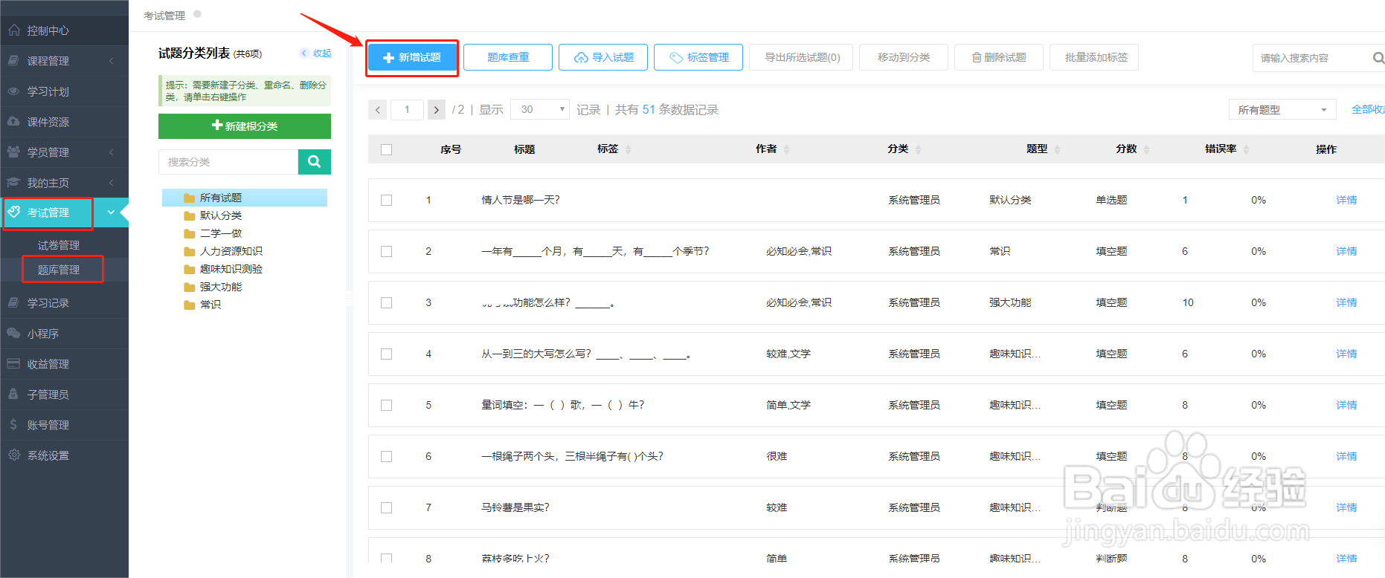The height and width of the screenshot is (578, 1385).
Task: Click the search magnifier icon at top right
Action: click(1378, 58)
